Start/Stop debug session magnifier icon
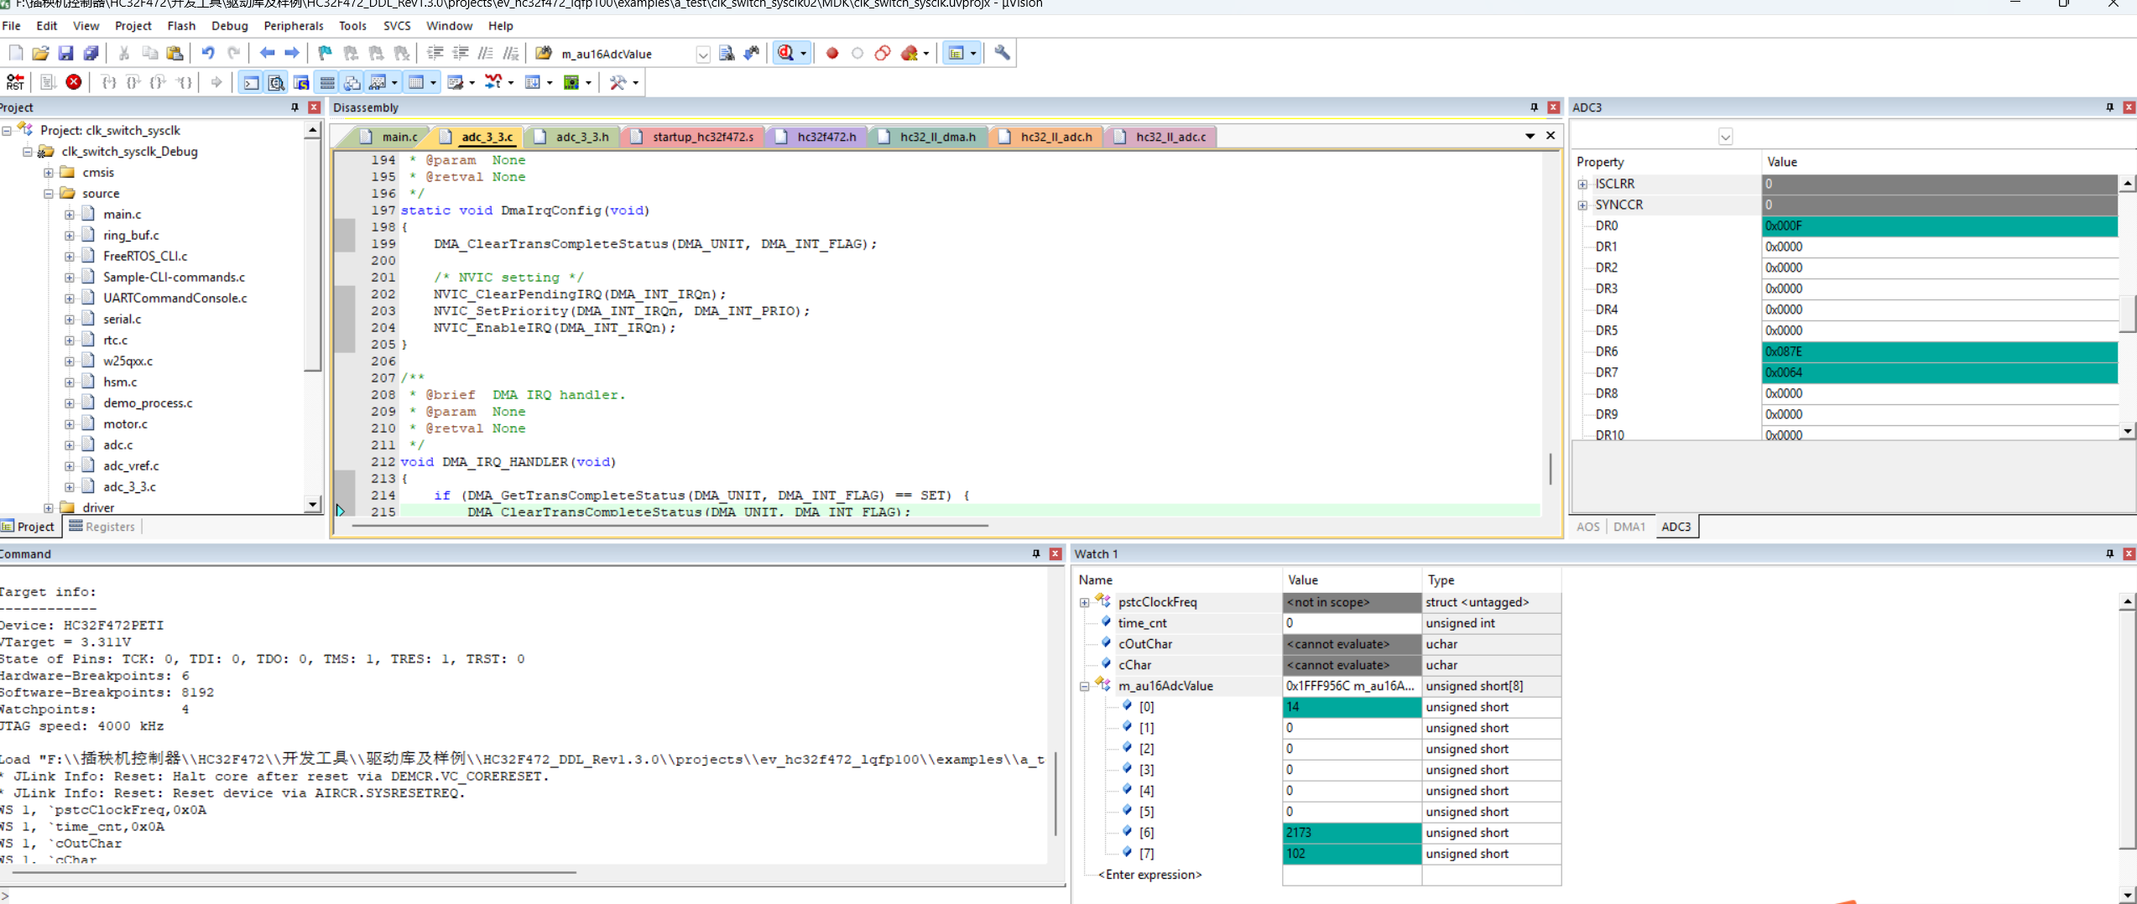This screenshot has height=904, width=2137. click(x=785, y=54)
